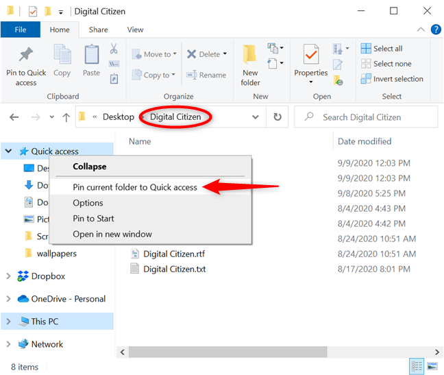The width and height of the screenshot is (444, 375).
Task: Click the New item icon
Action: click(273, 48)
